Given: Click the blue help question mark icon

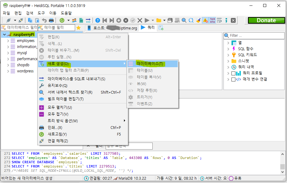Looking at the screenshot, I should [x=98, y=20].
